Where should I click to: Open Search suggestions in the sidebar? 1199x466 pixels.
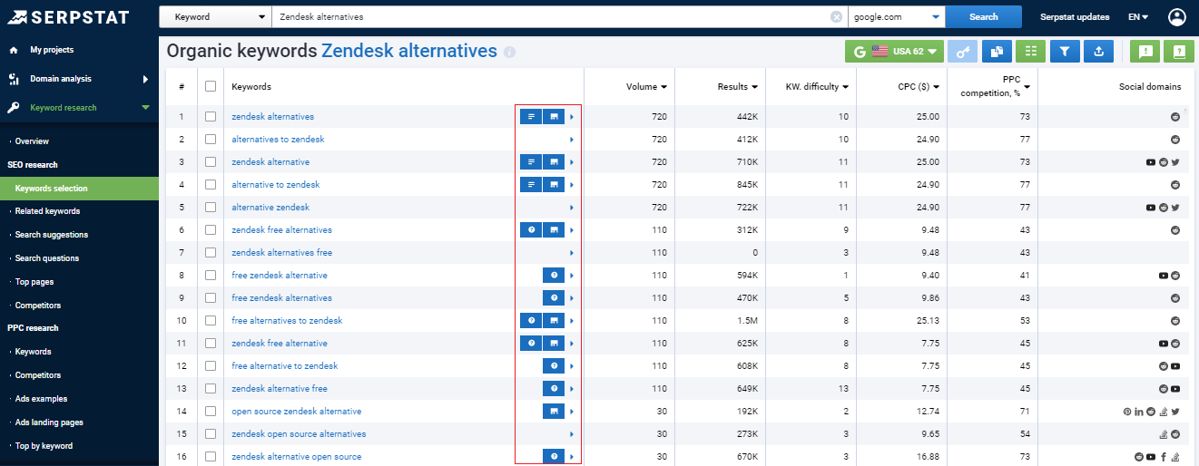tap(52, 235)
